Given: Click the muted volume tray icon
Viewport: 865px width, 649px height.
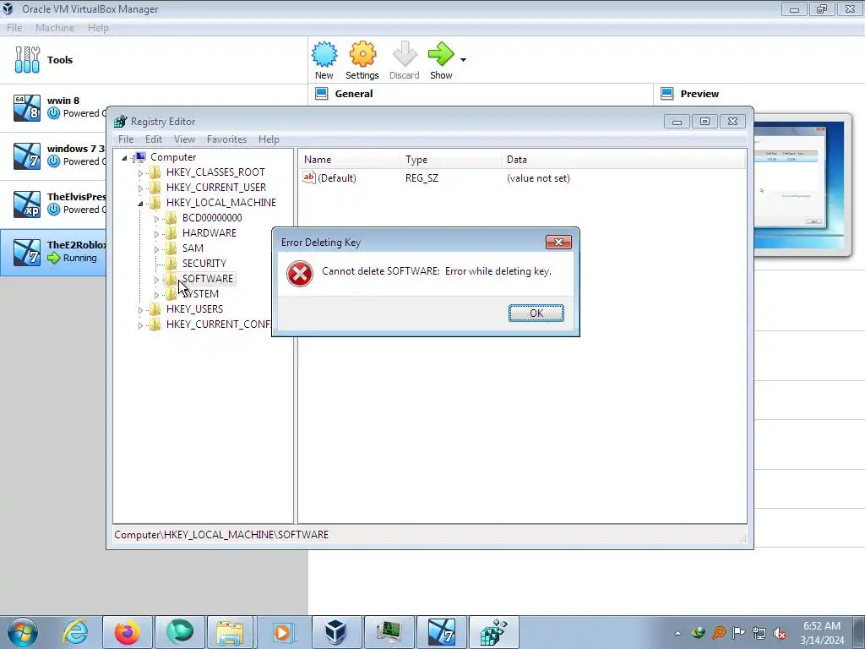Looking at the screenshot, I should point(780,633).
